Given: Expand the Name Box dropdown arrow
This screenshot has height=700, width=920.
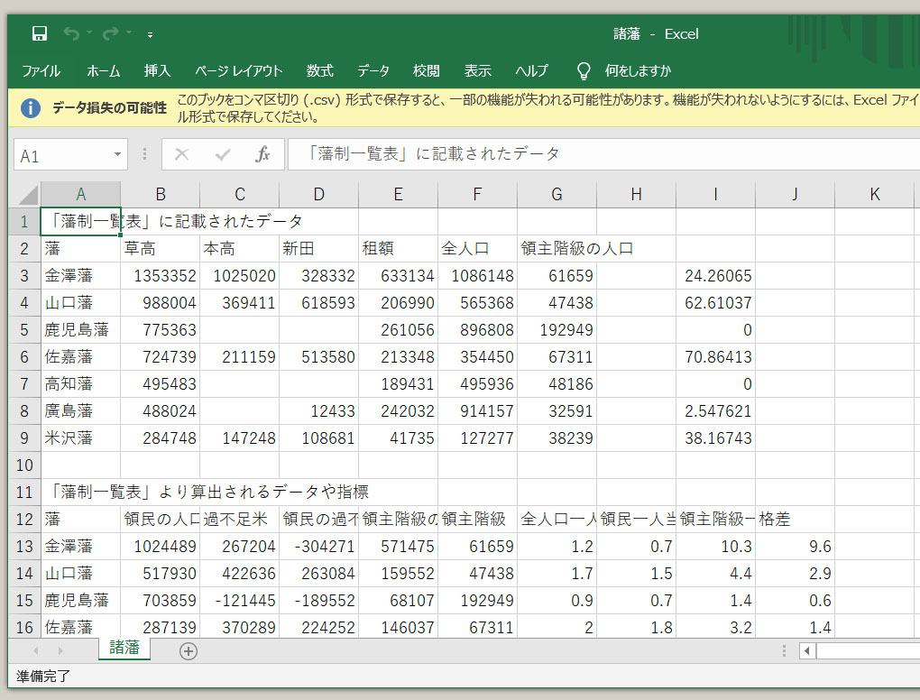Looking at the screenshot, I should click(x=117, y=155).
